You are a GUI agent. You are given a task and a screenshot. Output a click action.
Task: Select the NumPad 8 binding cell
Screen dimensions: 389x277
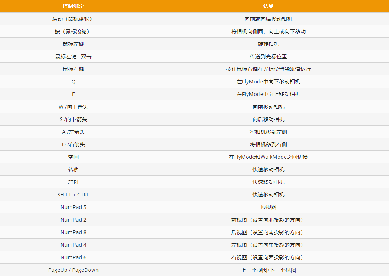(73, 232)
